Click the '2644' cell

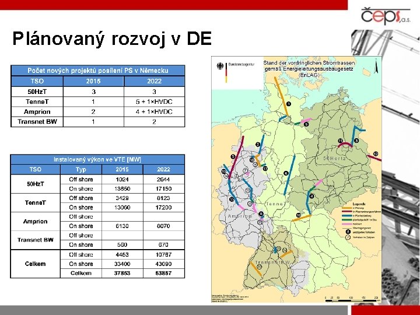163,180
